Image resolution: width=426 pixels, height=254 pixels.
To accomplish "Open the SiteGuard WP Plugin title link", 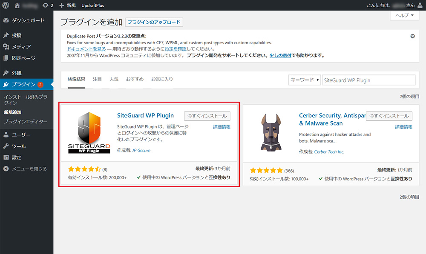I will coord(145,116).
